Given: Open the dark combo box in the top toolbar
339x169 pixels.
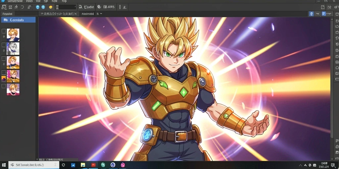Looking at the screenshot, I should coord(66,7).
